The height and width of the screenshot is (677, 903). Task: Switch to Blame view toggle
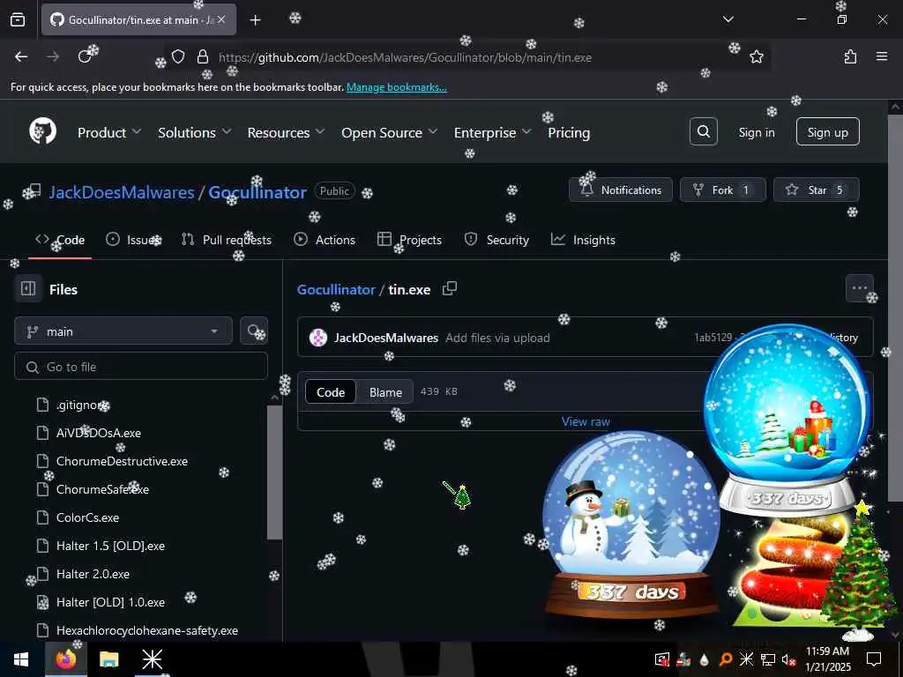coord(385,392)
